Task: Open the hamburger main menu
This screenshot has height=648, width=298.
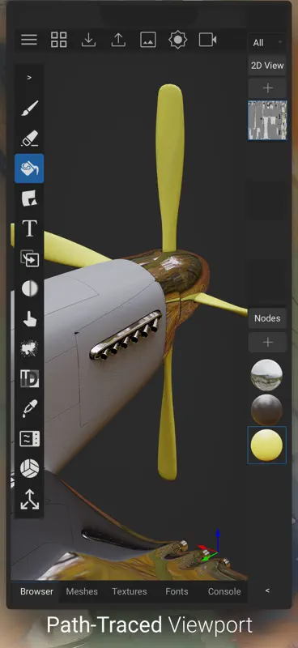Action: pyautogui.click(x=29, y=40)
